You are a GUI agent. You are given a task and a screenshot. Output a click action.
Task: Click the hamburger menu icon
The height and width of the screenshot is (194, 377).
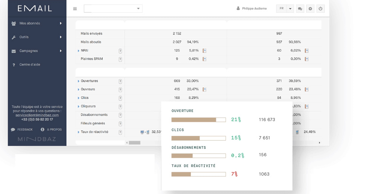click(x=75, y=9)
